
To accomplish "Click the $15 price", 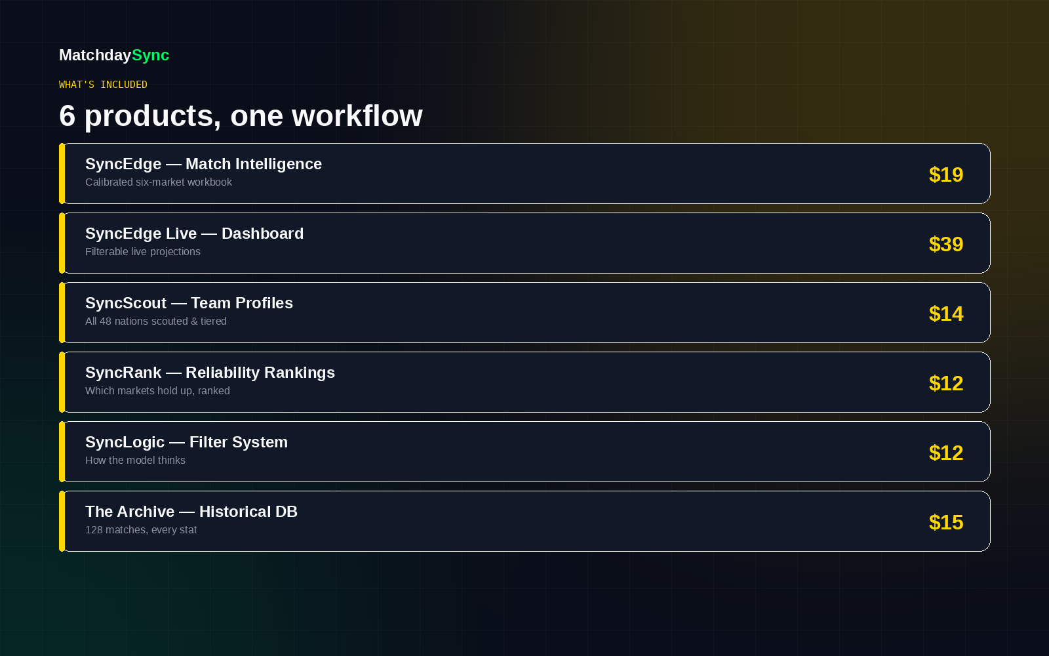I will (946, 522).
